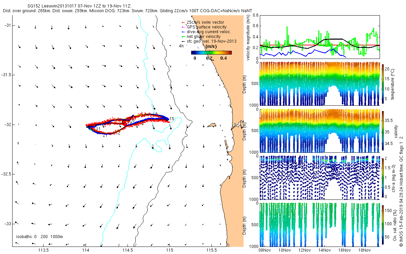This screenshot has height=254, width=406.
Task: Select the 'net glider velocity' legend label
Action: coord(204,37)
